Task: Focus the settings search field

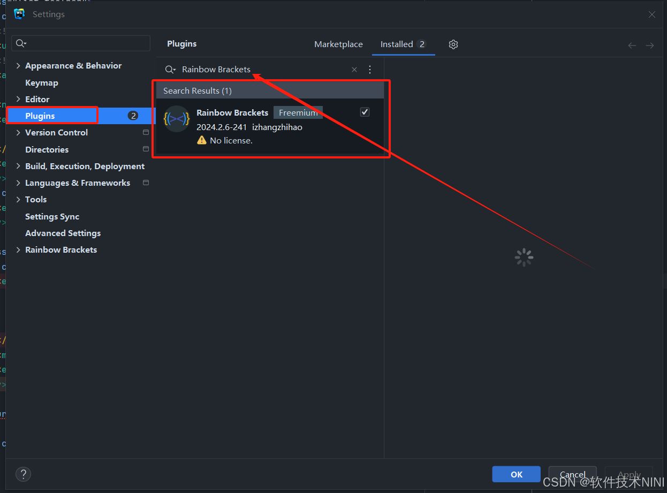Action: click(x=82, y=43)
